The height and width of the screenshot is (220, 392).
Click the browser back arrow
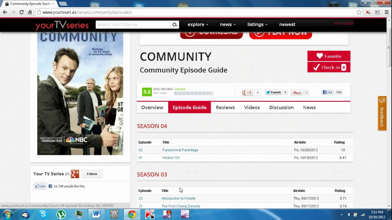coord(5,12)
